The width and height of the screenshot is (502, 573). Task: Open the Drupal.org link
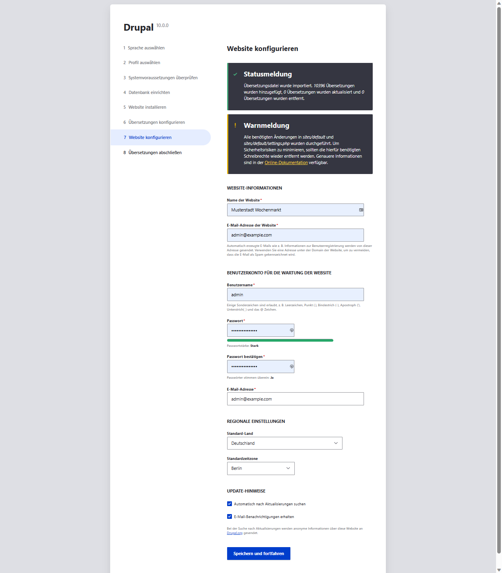click(235, 533)
